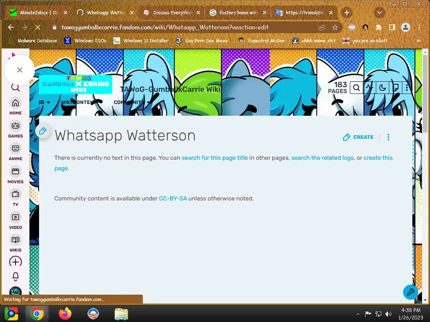Follow the search for this page title link
Screen dimensions: 430x322
[215, 158]
